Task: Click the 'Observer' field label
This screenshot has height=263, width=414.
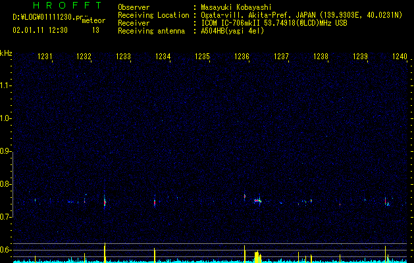Action: [x=134, y=7]
